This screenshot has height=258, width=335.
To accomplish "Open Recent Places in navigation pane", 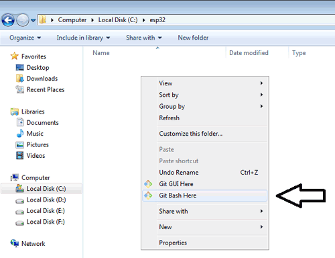I will [46, 89].
